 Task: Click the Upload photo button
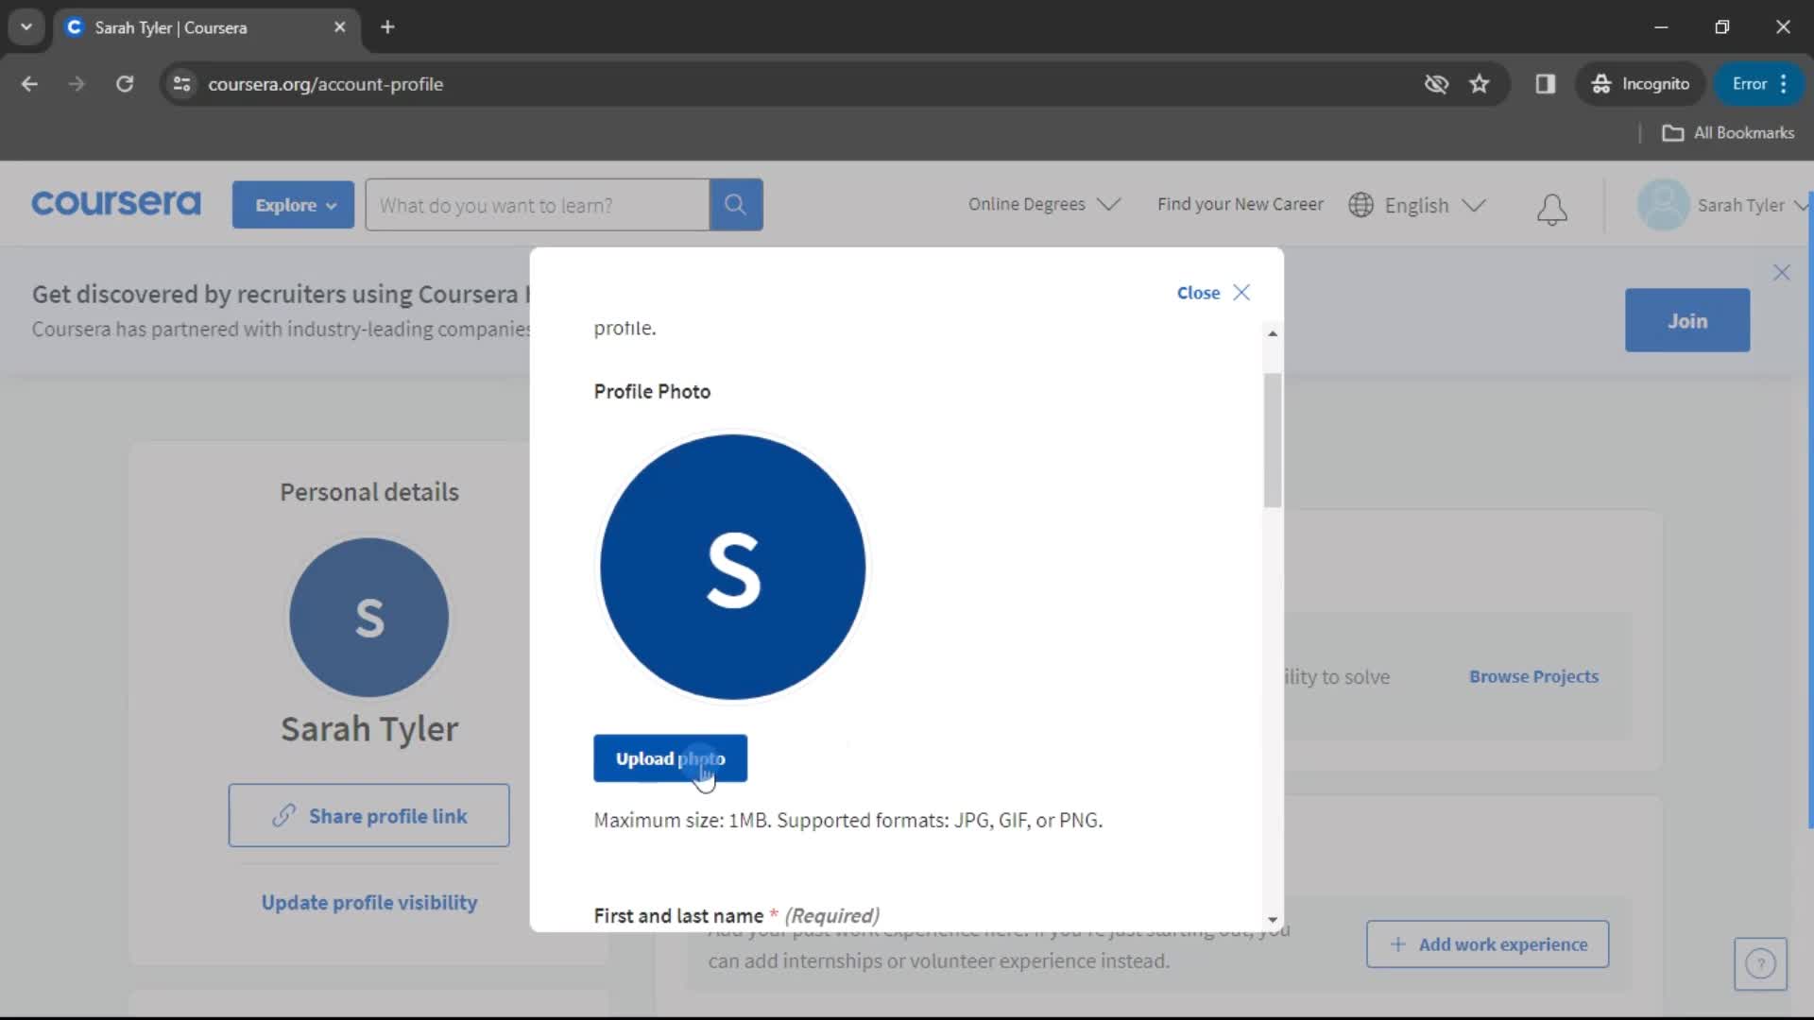(672, 758)
